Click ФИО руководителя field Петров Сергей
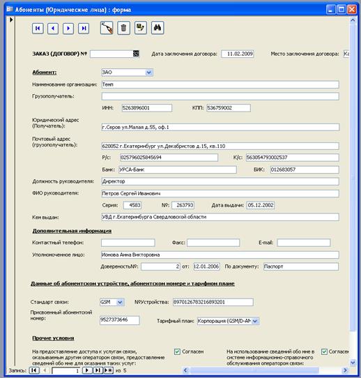The image size is (361, 378). tap(220, 194)
